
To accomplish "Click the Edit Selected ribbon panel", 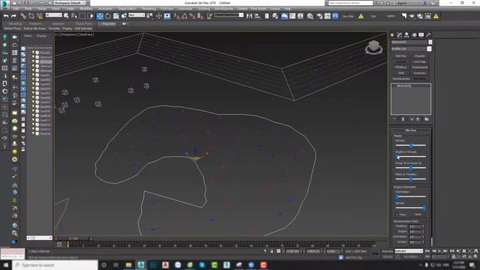I will tap(83, 28).
